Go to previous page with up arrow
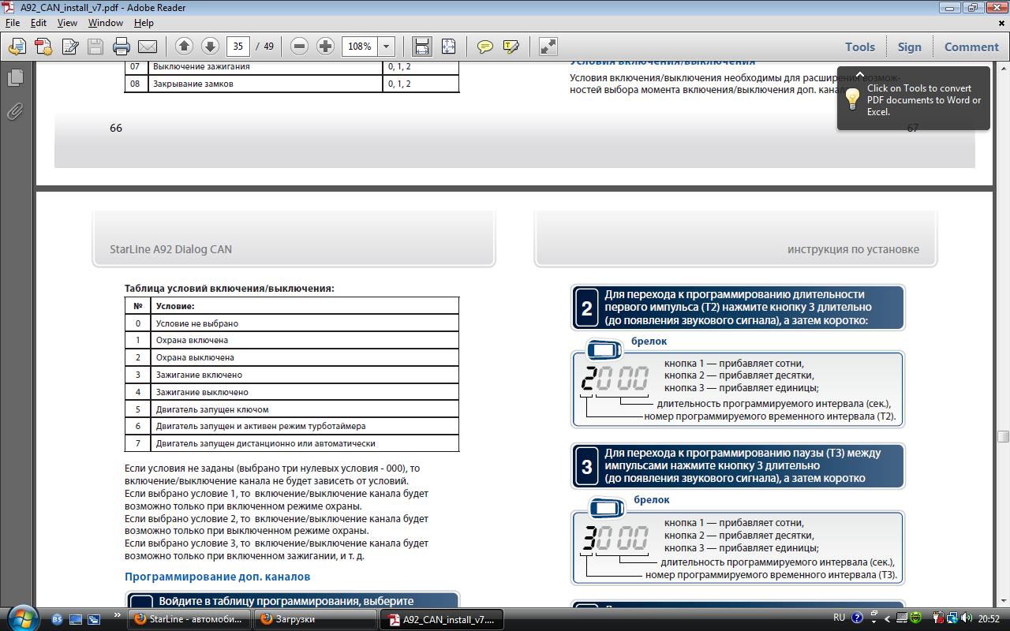 pos(184,47)
